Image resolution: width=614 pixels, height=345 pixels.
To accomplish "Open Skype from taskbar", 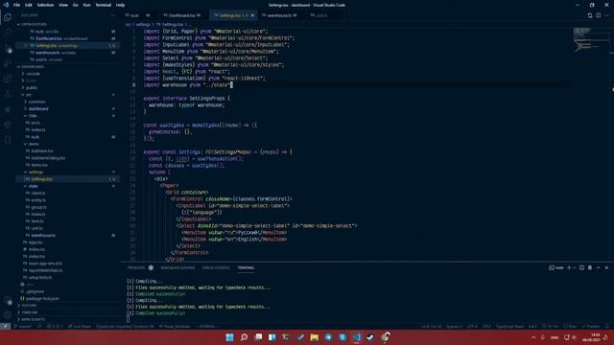I will 342,337.
